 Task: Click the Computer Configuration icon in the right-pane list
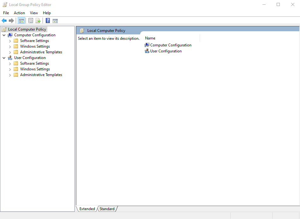tap(147, 45)
